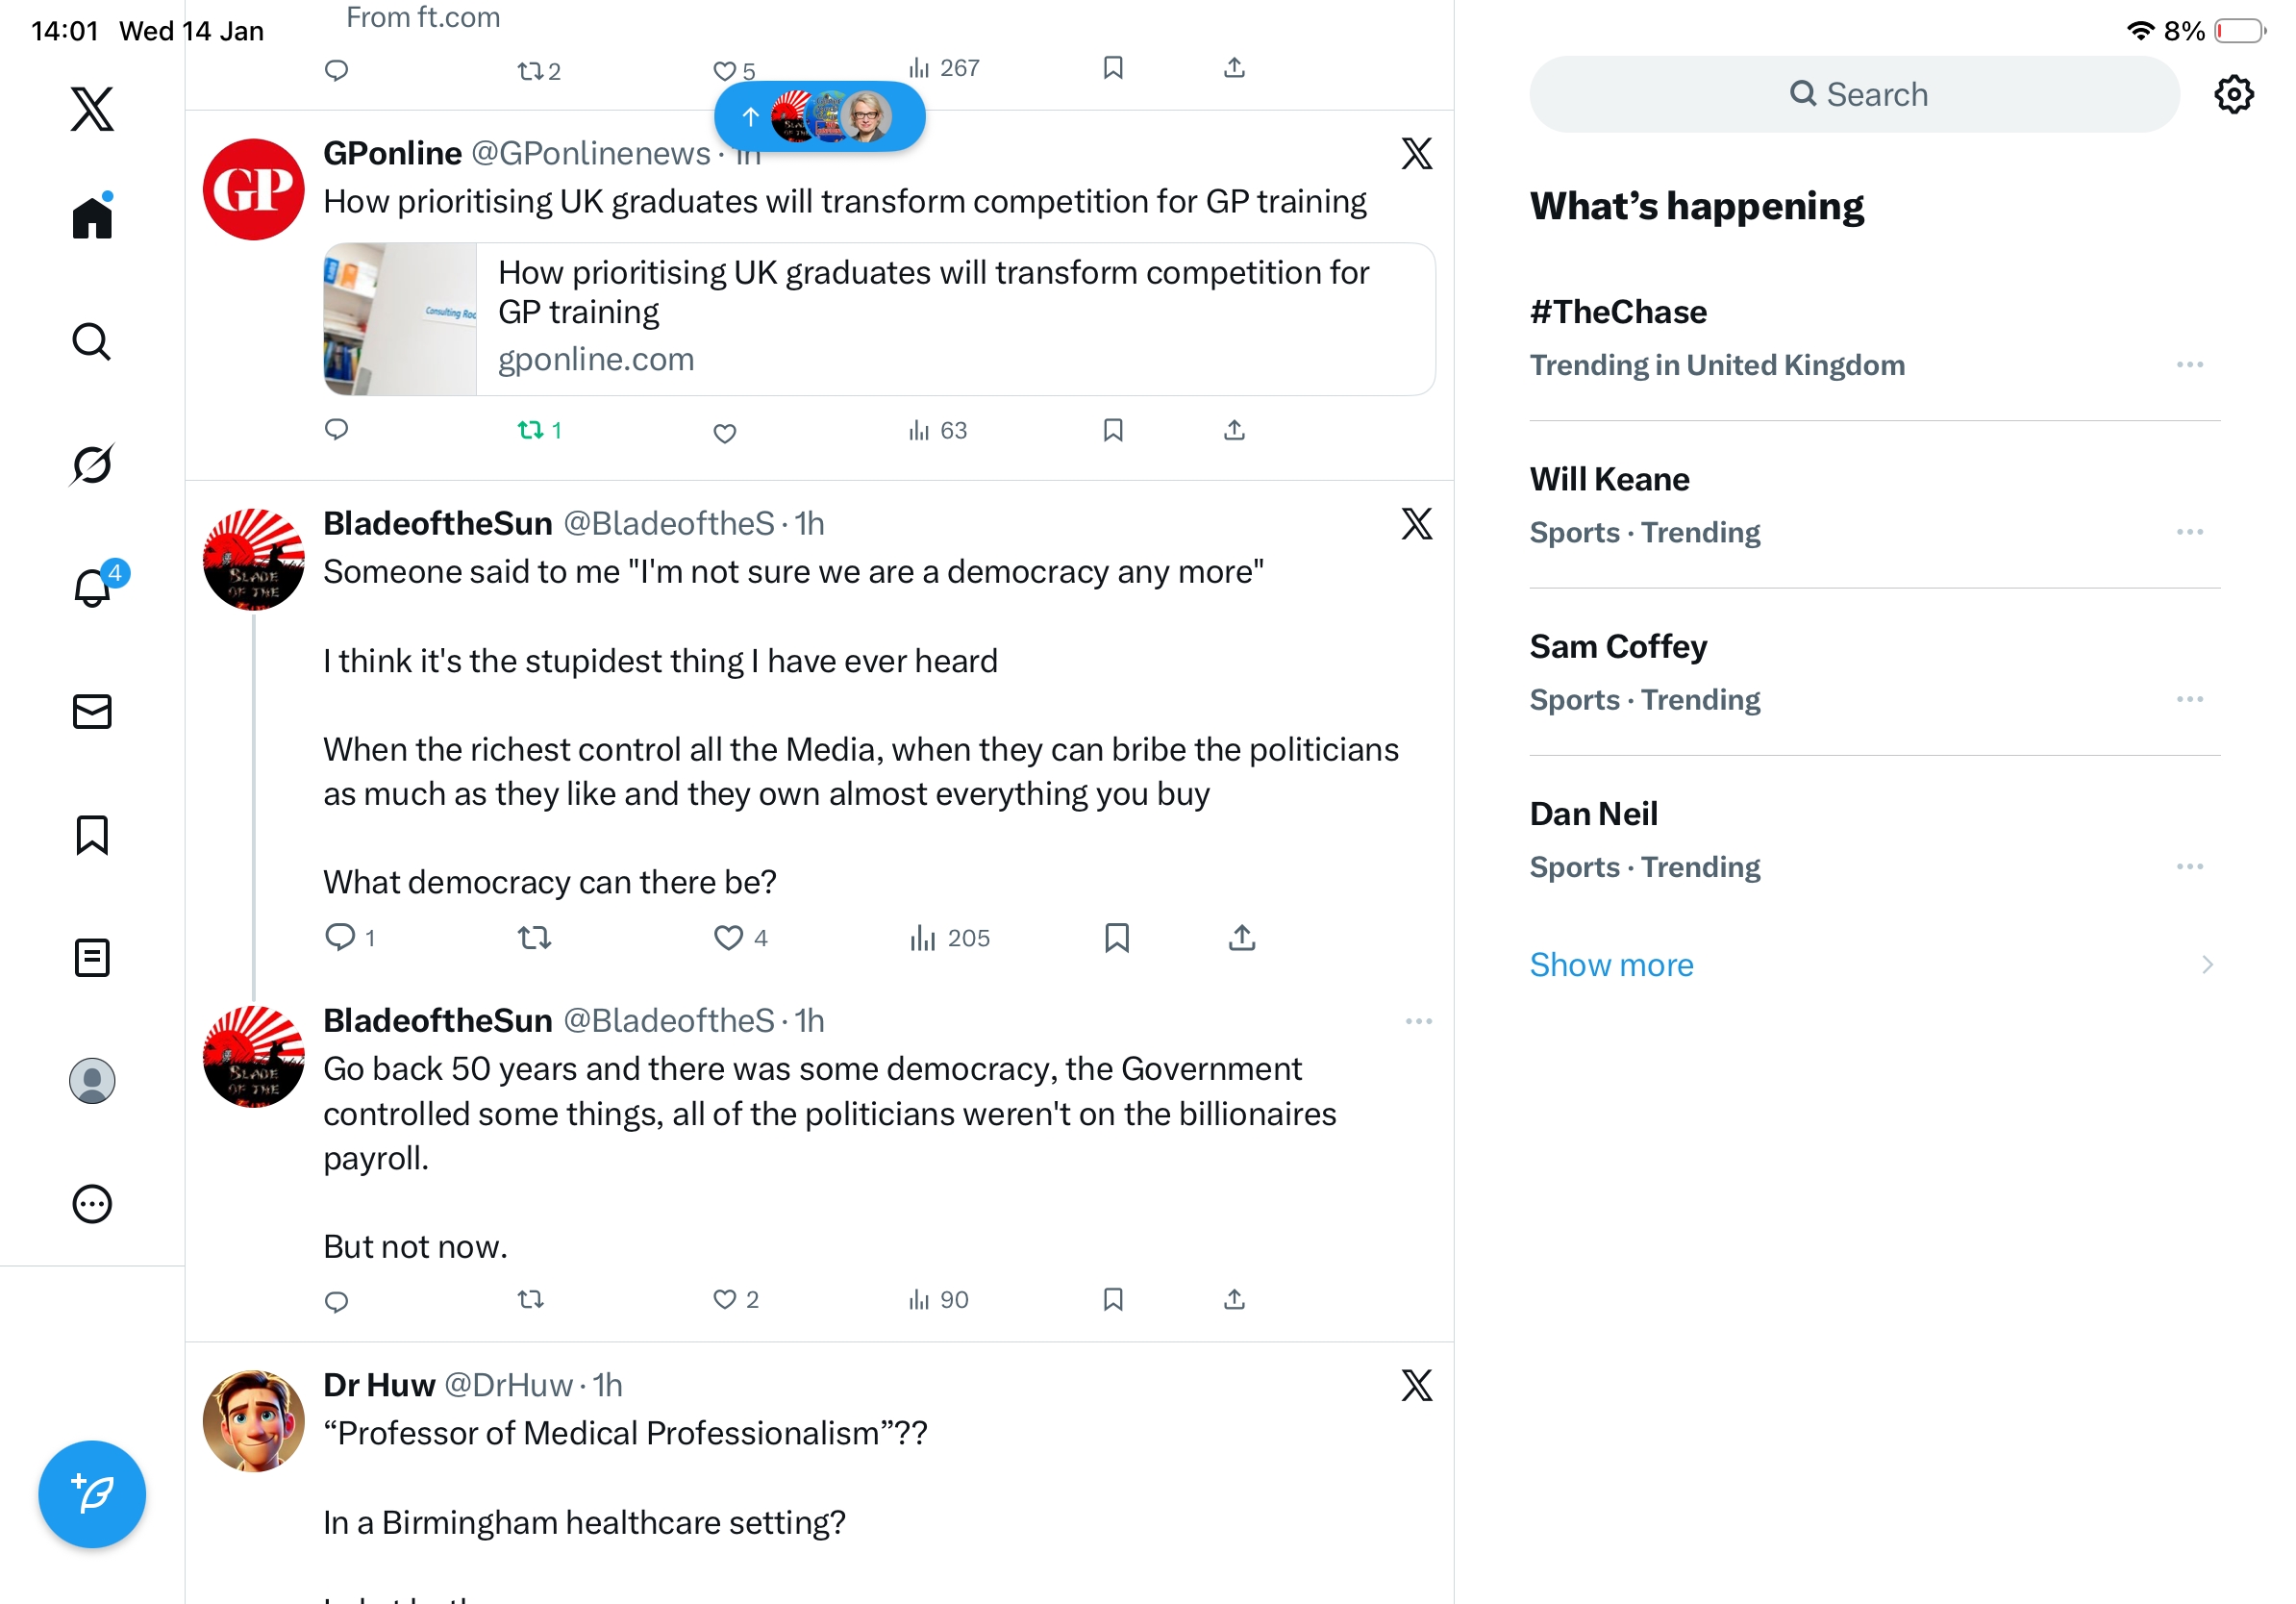2296x1604 pixels.
Task: Focus the Search input field
Action: point(1855,95)
